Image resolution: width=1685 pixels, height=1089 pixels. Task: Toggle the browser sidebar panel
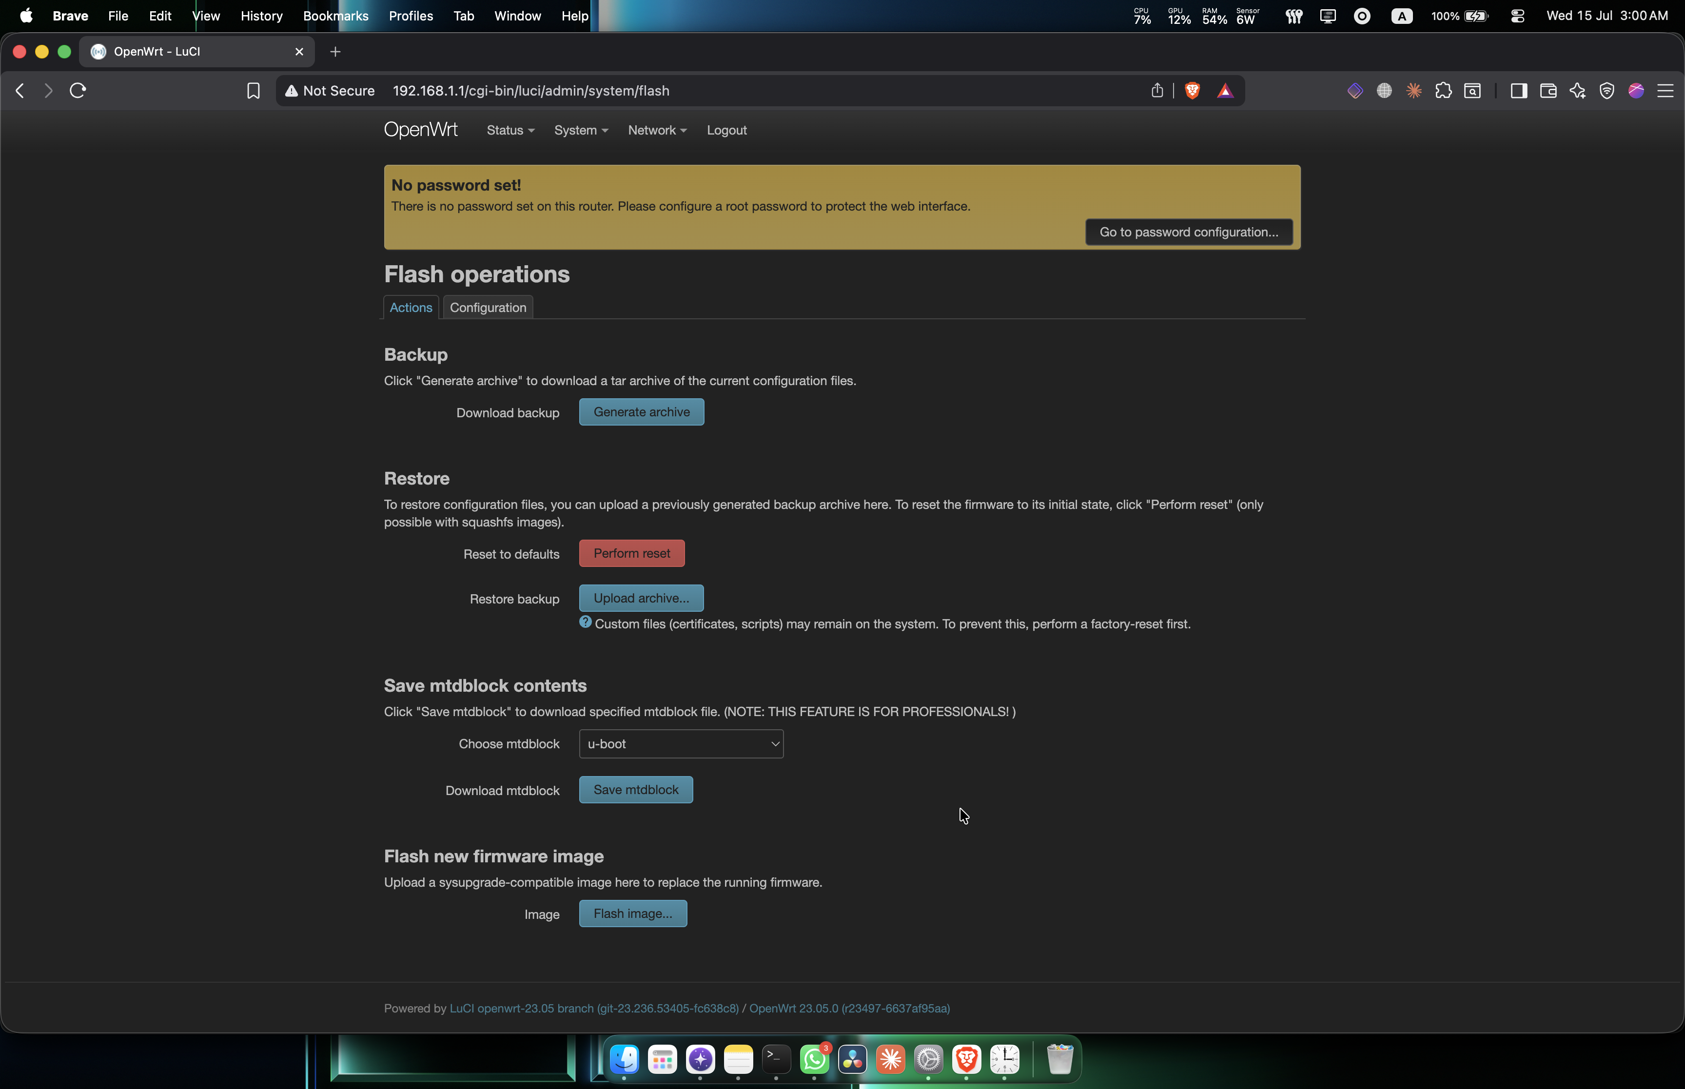pyautogui.click(x=1519, y=91)
